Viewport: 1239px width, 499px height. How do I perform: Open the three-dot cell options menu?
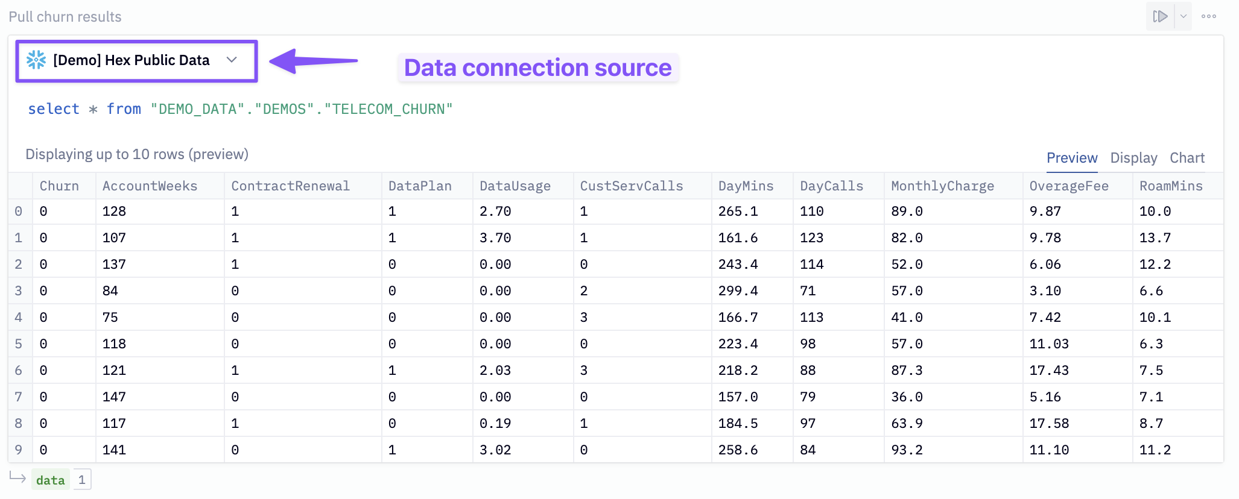[1208, 16]
